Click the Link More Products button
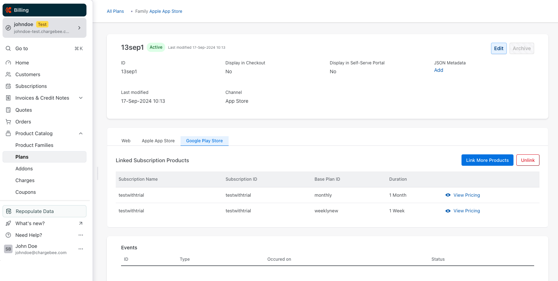Viewport: 558px width, 281px height. 487,160
